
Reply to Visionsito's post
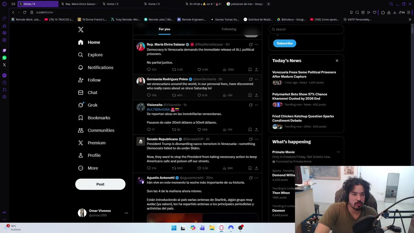(149, 129)
